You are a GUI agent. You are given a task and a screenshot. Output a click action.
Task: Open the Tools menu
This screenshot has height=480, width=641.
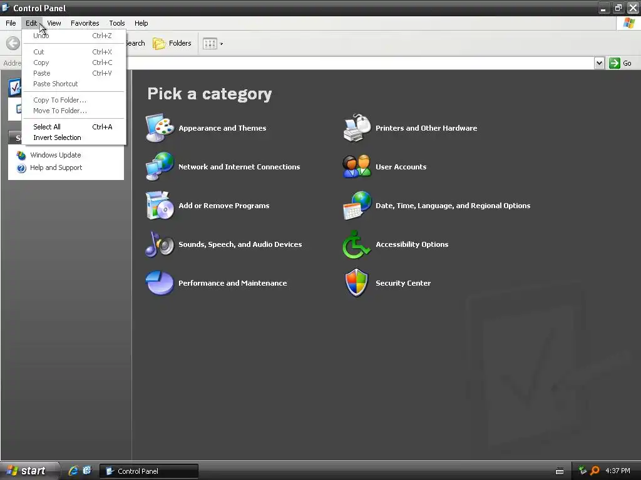click(117, 23)
